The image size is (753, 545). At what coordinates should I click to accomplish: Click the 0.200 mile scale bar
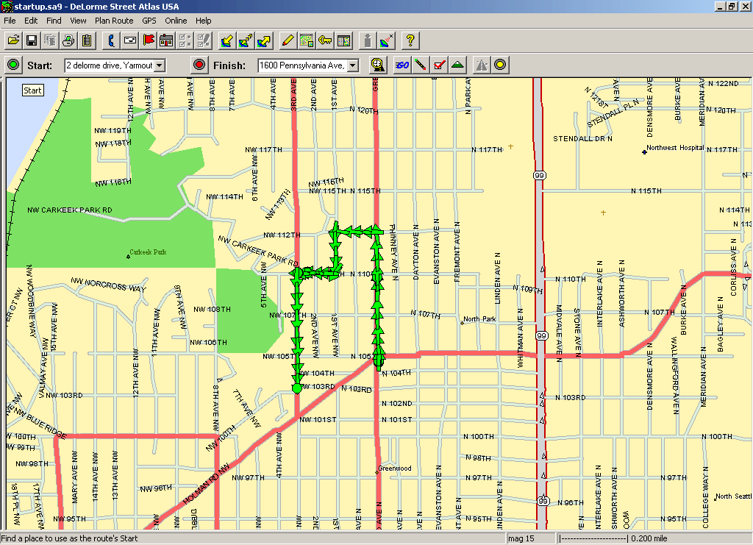613,538
